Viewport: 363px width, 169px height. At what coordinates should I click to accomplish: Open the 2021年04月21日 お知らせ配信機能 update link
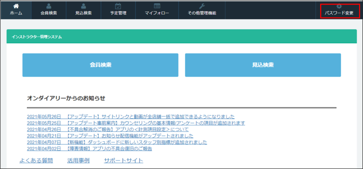point(110,136)
